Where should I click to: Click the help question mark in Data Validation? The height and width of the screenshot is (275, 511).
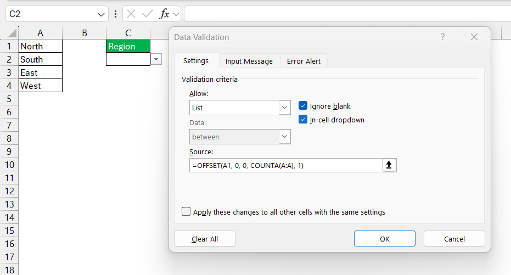tap(442, 37)
